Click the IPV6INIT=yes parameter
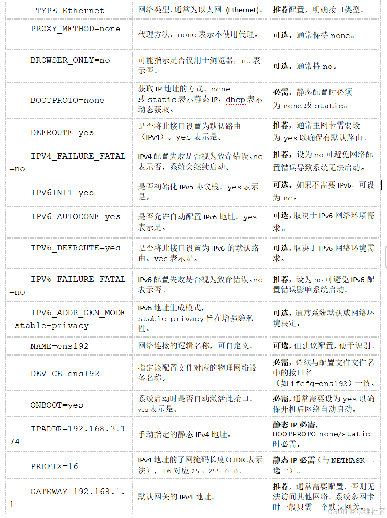The width and height of the screenshot is (387, 518). (x=62, y=193)
